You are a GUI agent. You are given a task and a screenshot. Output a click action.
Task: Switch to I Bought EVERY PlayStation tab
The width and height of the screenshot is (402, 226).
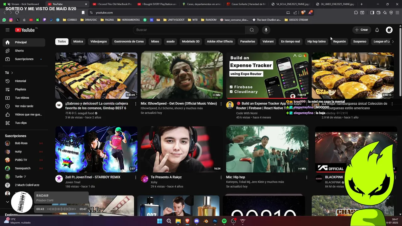157,4
